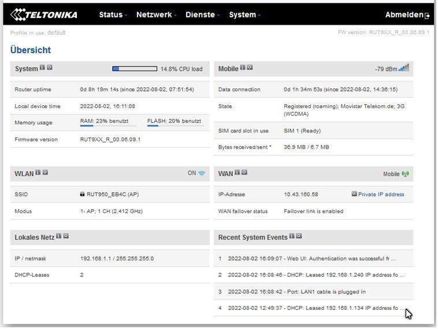
Task: Click the FW version text at top right
Action: pyautogui.click(x=384, y=32)
